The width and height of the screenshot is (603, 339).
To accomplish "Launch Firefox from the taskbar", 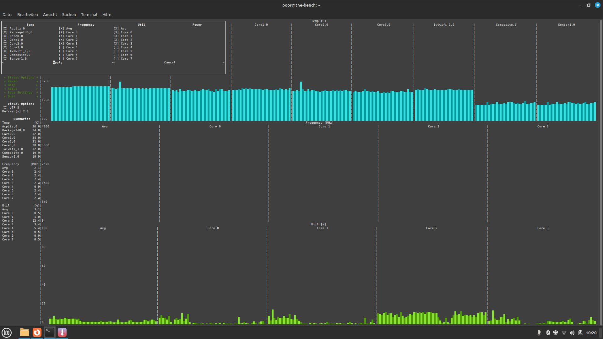I will tap(37, 332).
